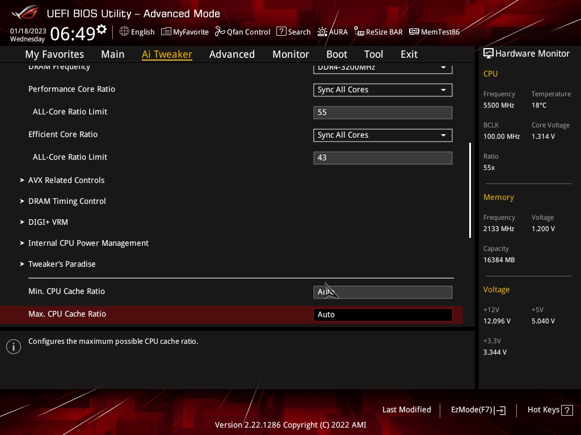The width and height of the screenshot is (581, 435).
Task: Toggle ReSize BAR icon
Action: 359,32
